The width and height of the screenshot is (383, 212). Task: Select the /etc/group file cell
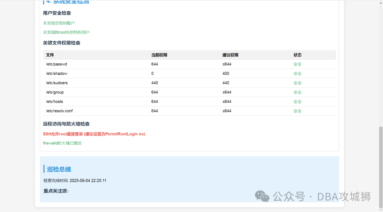[55, 92]
